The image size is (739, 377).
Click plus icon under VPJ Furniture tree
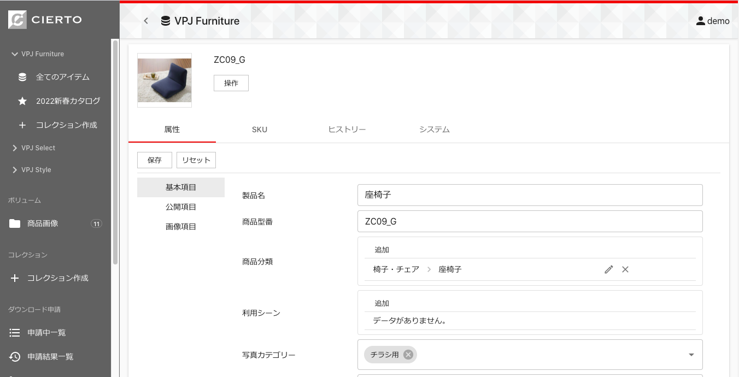(x=22, y=125)
